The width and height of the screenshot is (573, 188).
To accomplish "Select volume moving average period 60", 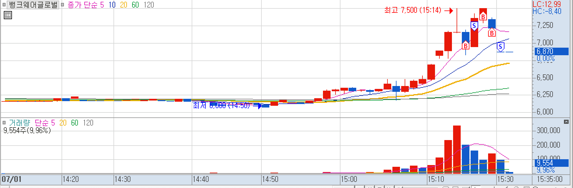I will [75, 123].
